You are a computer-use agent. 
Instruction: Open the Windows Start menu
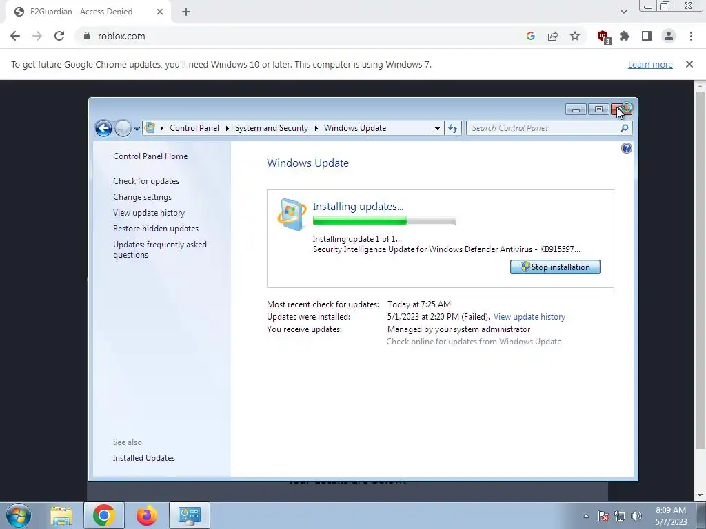(19, 515)
